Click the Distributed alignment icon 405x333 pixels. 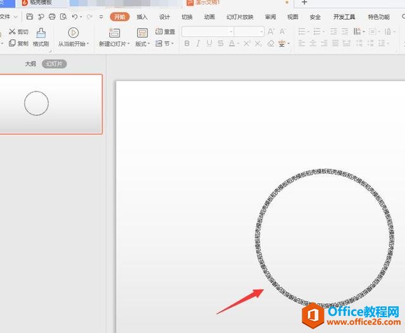click(x=347, y=43)
